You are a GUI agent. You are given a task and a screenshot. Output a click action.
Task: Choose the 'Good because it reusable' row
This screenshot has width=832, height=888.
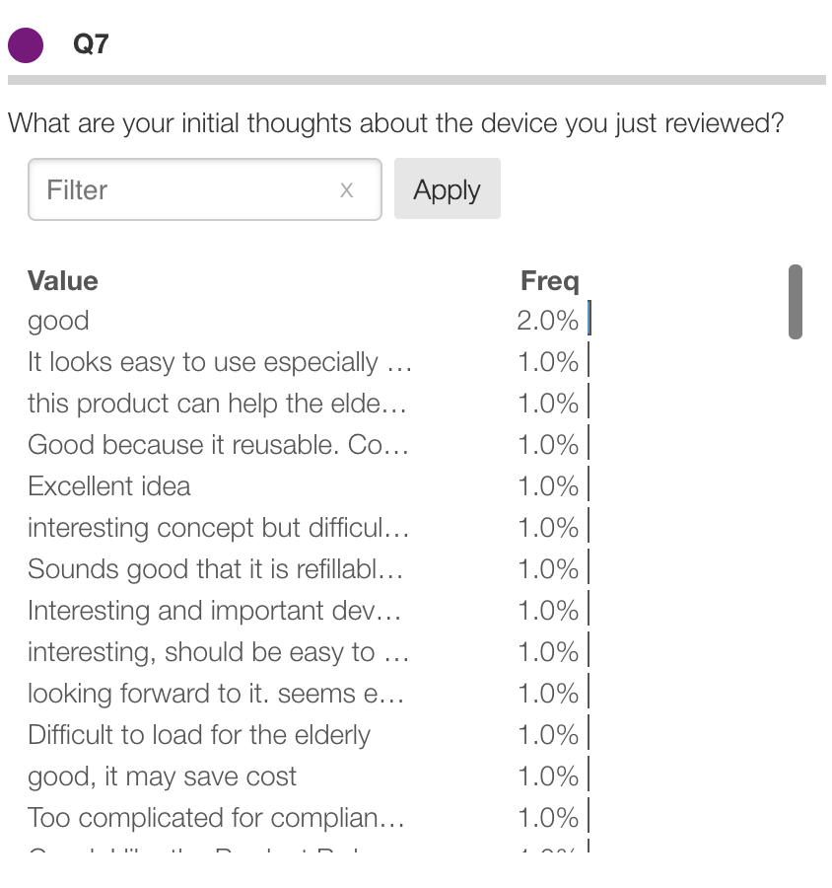pyautogui.click(x=217, y=445)
